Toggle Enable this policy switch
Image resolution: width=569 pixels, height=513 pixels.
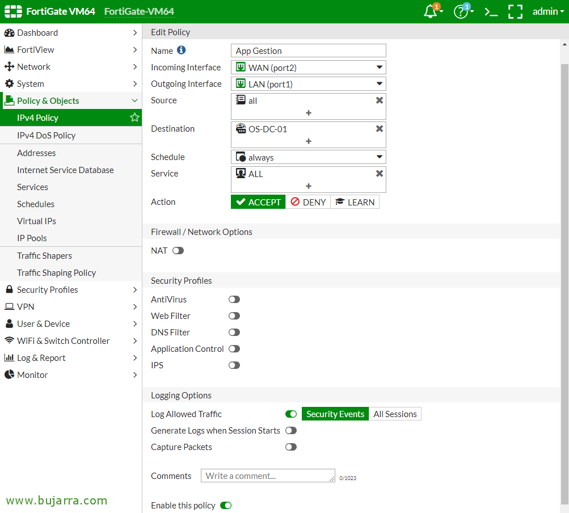[x=226, y=506]
